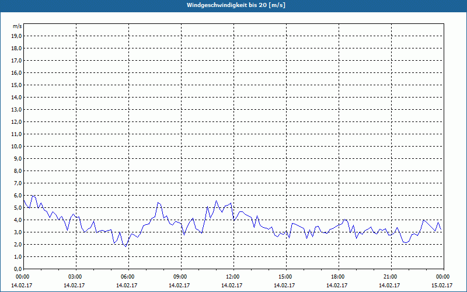Click the 06:00 time label
This screenshot has height=292, width=467.
(x=128, y=277)
